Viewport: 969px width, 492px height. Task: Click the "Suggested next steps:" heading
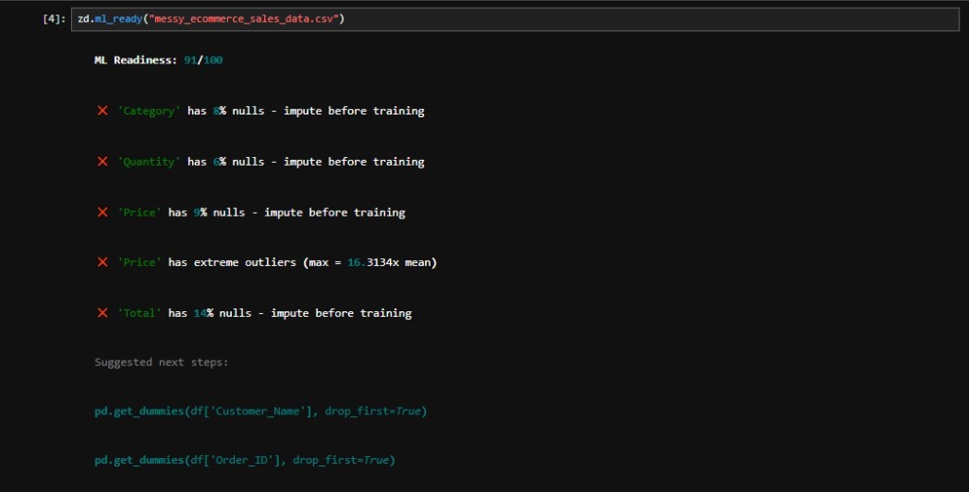(161, 362)
